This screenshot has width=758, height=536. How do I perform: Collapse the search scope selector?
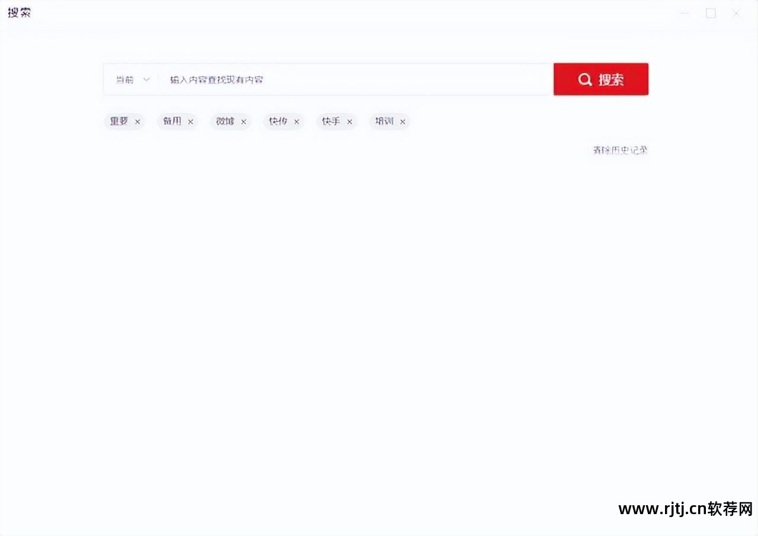(146, 79)
